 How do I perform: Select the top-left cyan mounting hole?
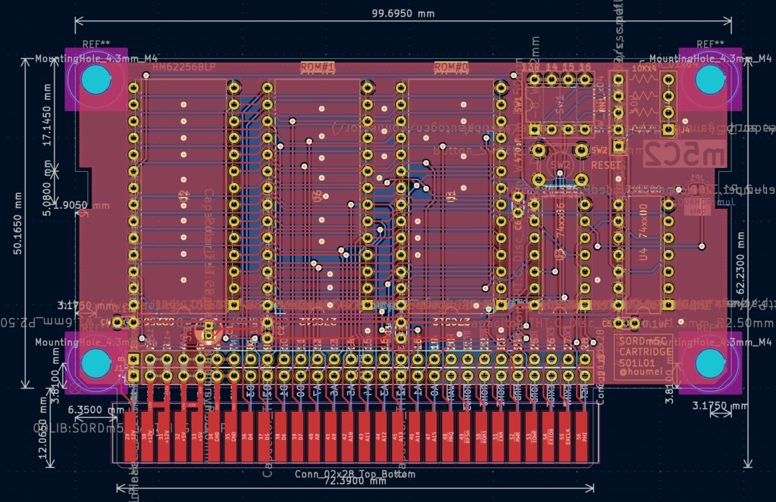coord(96,80)
